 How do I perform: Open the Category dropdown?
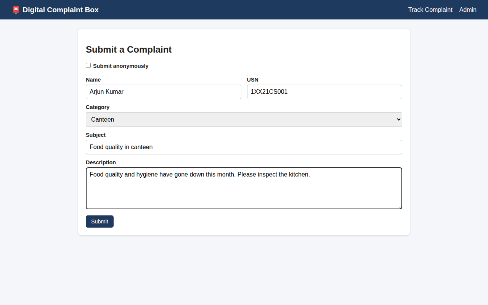(x=244, y=119)
